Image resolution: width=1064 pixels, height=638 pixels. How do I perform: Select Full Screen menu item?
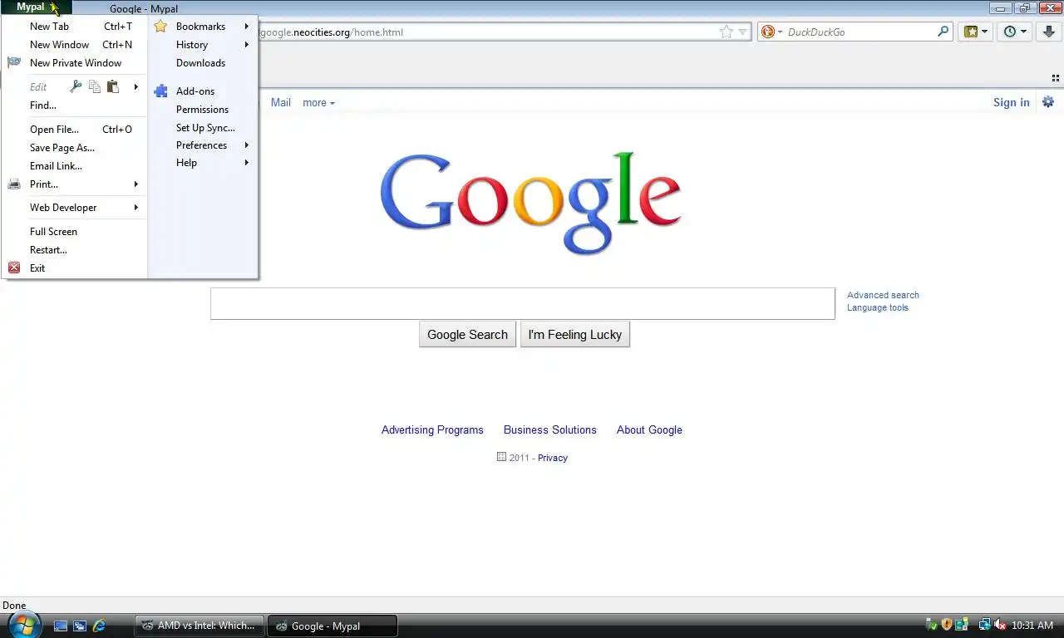[x=75, y=232]
